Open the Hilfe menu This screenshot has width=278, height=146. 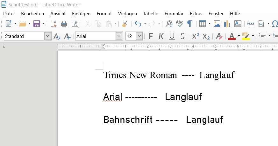[235, 14]
